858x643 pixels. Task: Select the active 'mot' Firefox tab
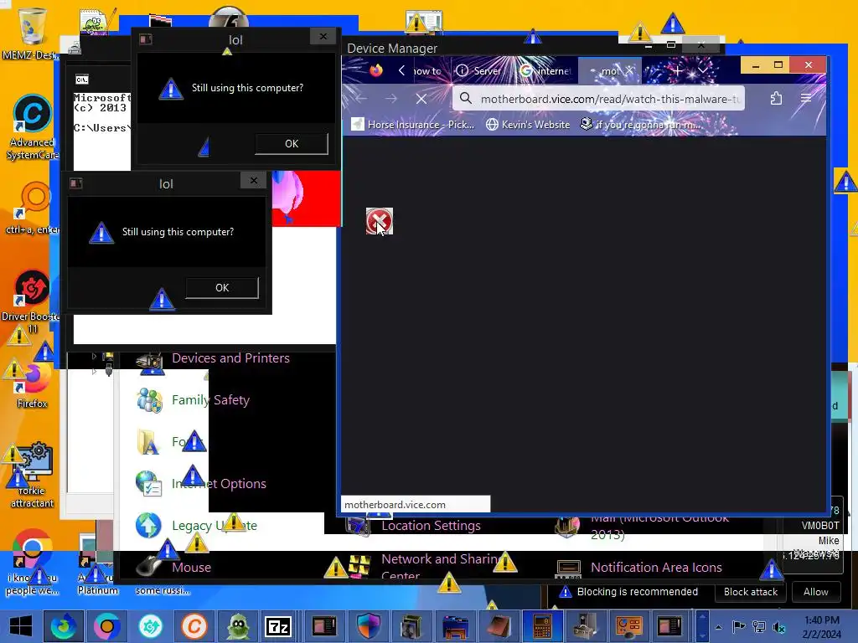tap(609, 71)
